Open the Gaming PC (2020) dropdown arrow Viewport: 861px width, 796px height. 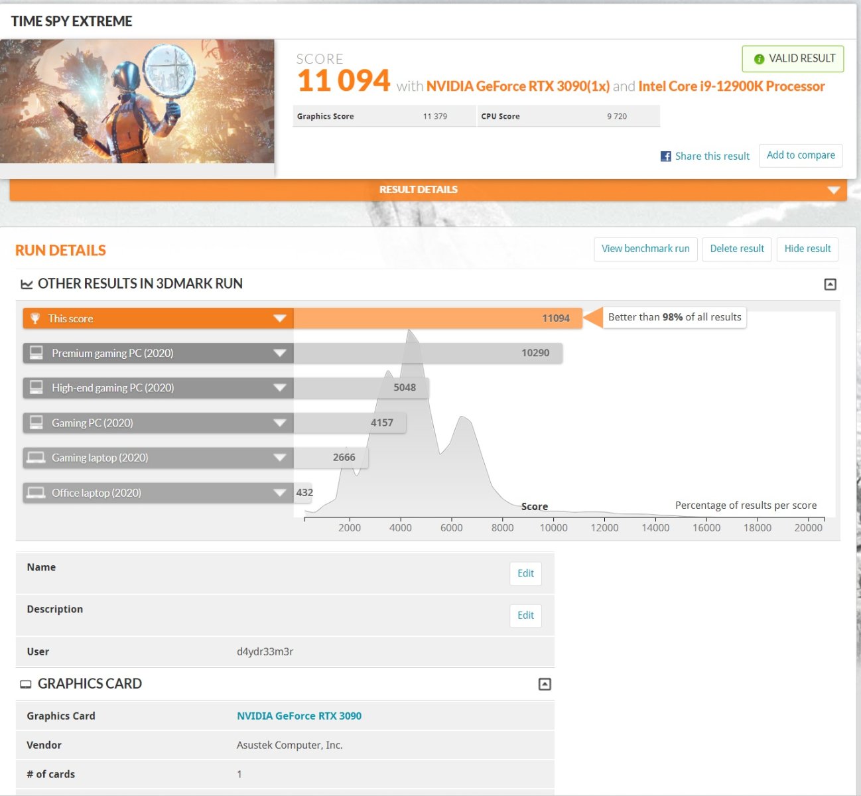(280, 423)
